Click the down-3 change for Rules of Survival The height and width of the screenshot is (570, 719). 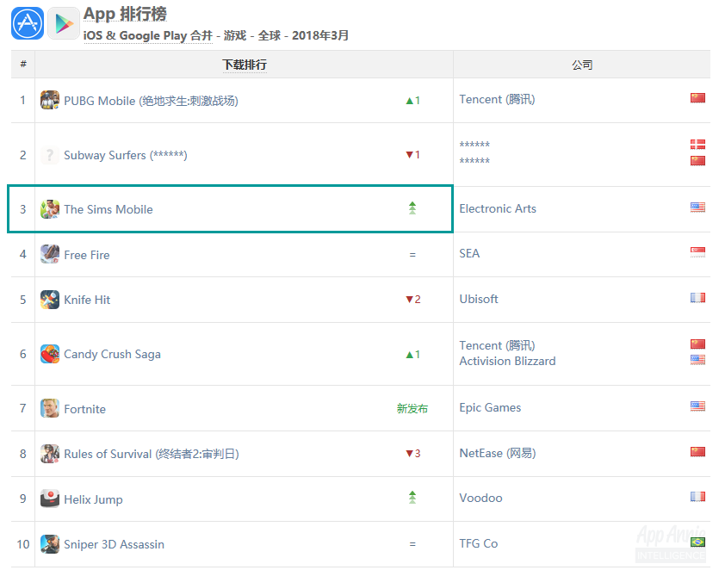point(412,454)
